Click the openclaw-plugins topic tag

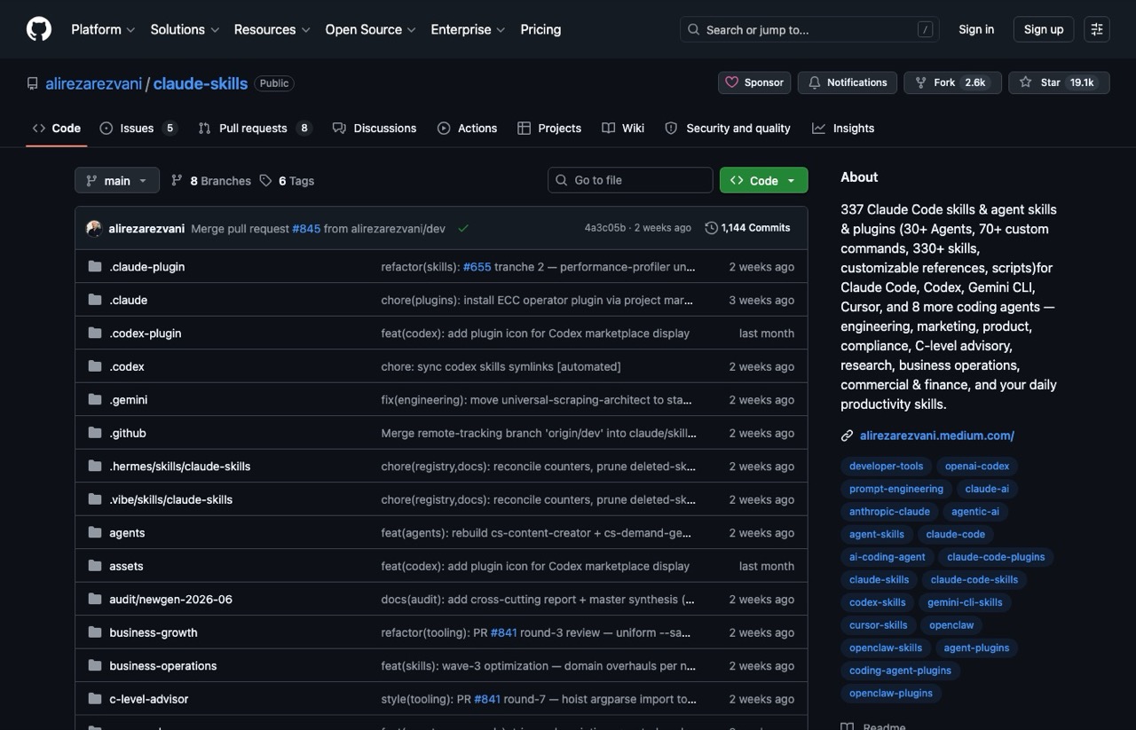[891, 694]
